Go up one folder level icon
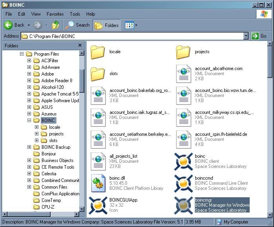 tap(56, 25)
